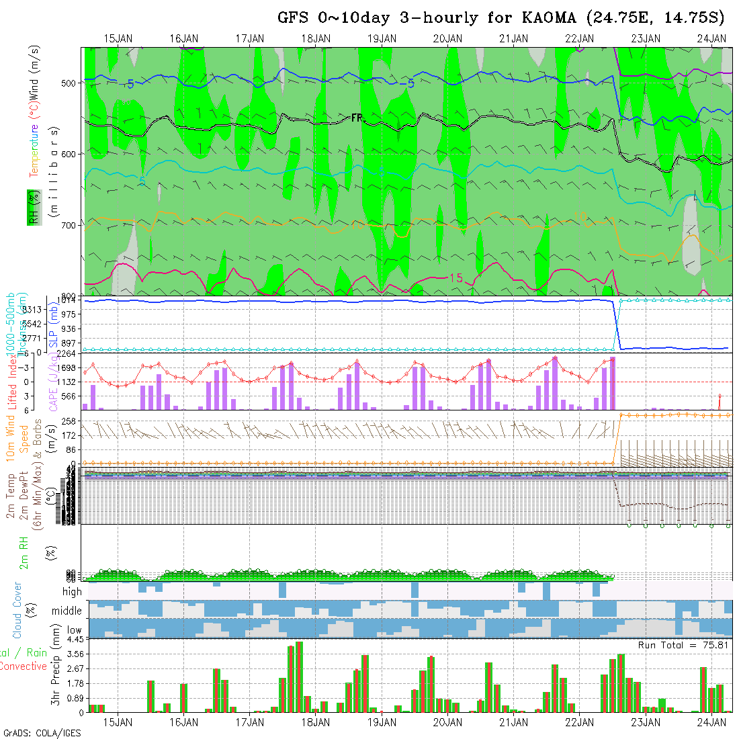Click the red 15 temperature contour label
Screen dimensions: 739x739
(x=455, y=278)
